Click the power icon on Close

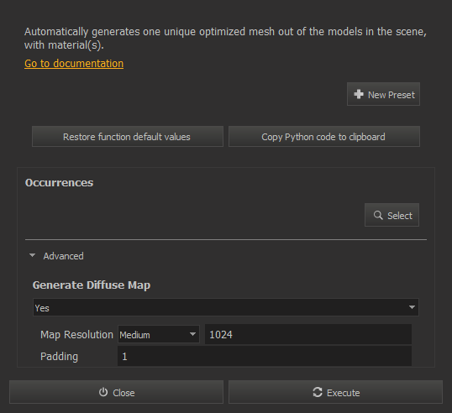click(103, 392)
